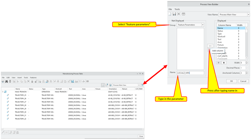Toggle the first view mode button left of view dropdown

point(103,85)
